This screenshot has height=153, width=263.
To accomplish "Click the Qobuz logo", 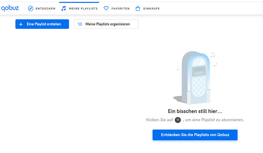I will [x=10, y=8].
